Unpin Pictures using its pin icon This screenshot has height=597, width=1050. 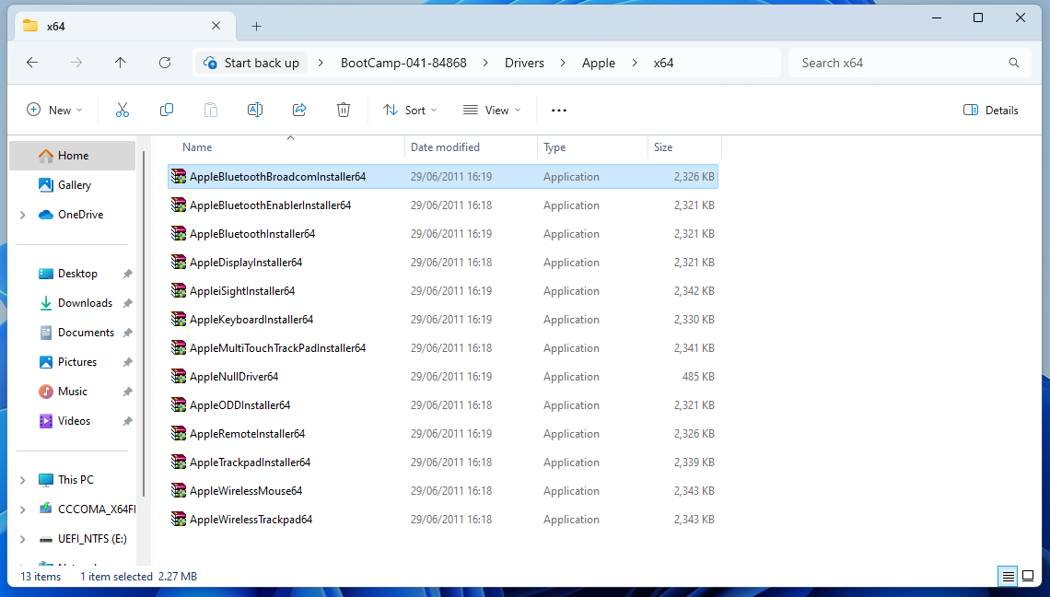pos(127,362)
